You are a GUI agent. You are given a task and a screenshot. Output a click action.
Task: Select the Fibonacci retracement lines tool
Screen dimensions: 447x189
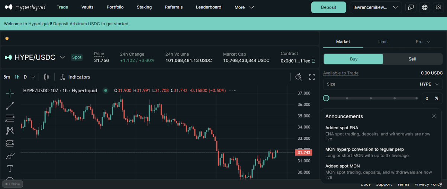click(x=10, y=119)
